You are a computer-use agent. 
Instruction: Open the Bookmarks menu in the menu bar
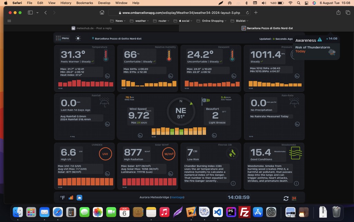click(x=85, y=3)
